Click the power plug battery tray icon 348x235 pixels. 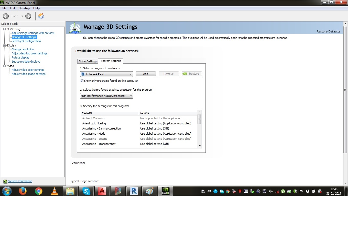click(314, 191)
